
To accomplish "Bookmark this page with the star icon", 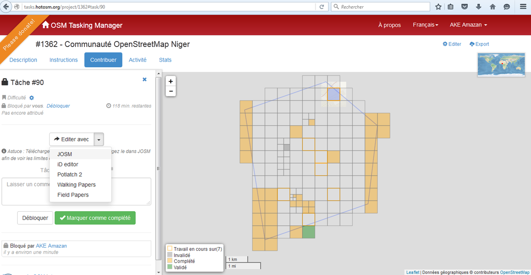I will tap(438, 7).
